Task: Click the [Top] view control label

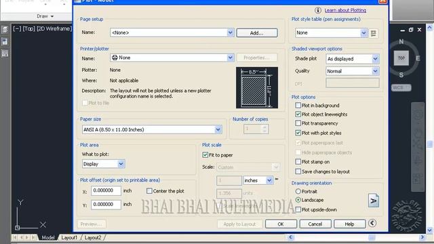Action: (28, 28)
